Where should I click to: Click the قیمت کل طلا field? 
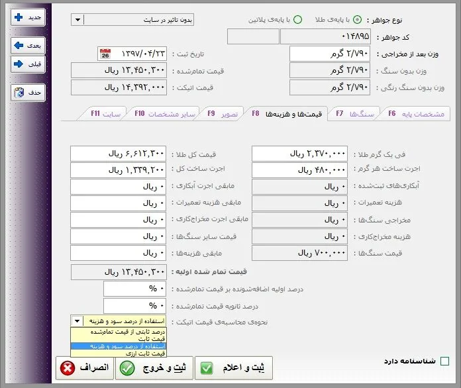[118, 154]
